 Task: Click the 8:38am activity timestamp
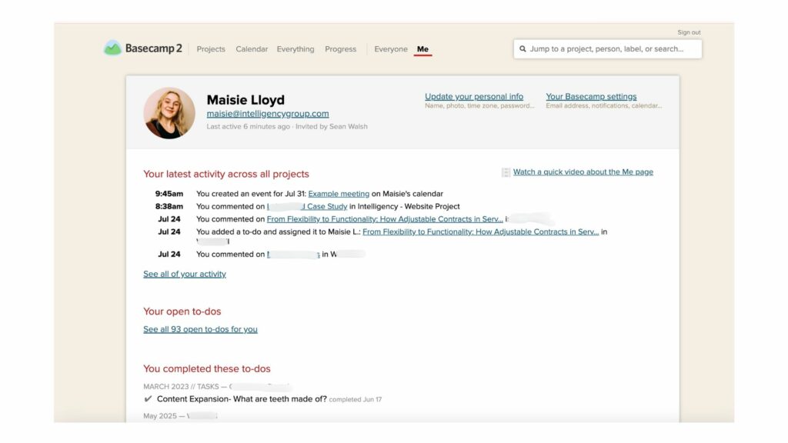(169, 206)
